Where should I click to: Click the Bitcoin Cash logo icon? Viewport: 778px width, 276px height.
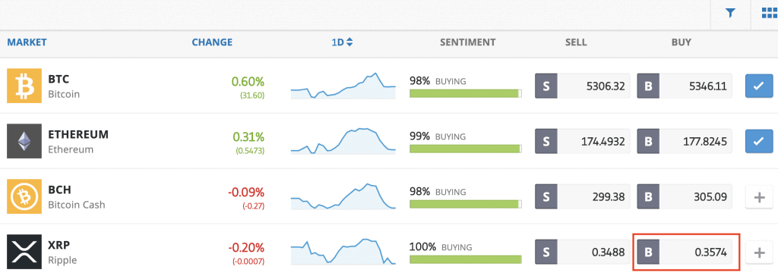[24, 196]
